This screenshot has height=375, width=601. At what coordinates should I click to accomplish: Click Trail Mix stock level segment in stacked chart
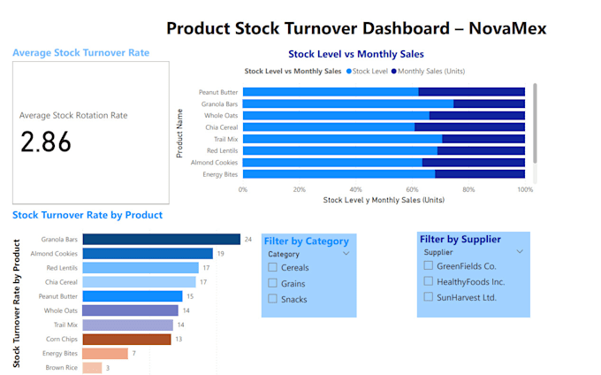[x=343, y=139]
